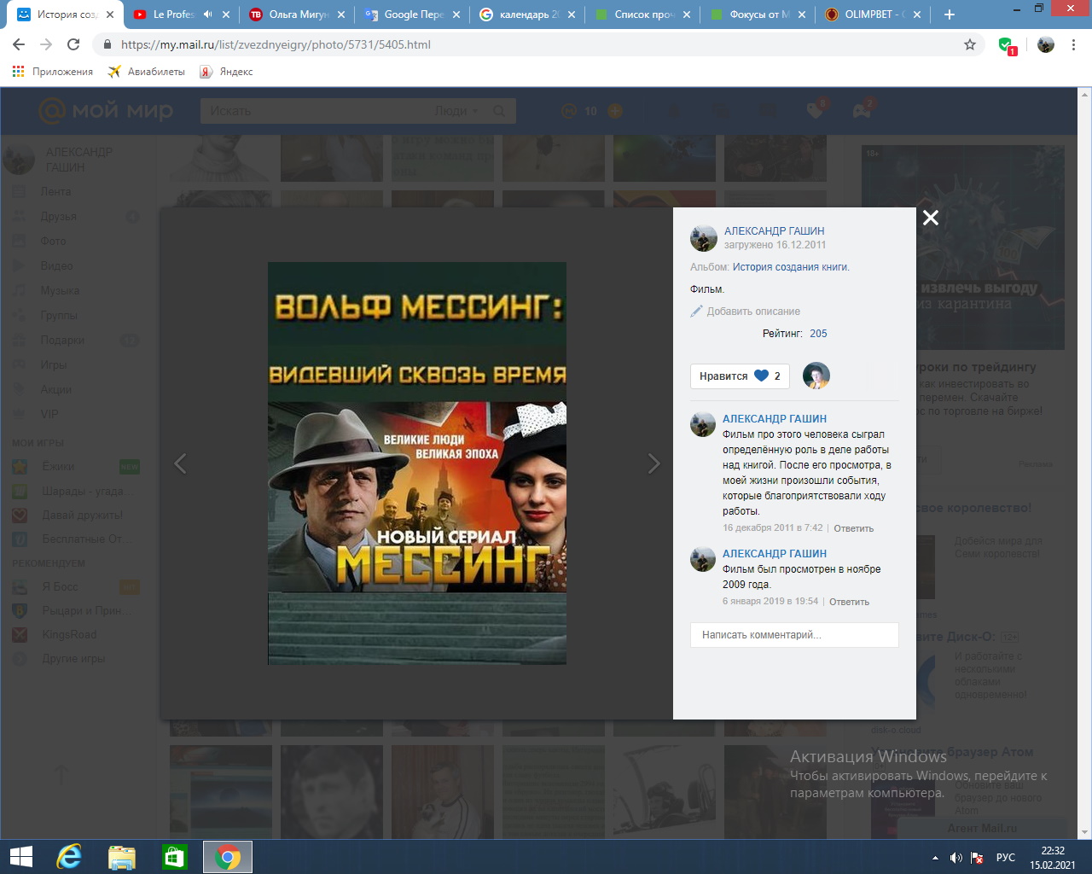Screen dimensions: 1092x874
Task: Switch to Google Переводчик tab
Action: [414, 15]
